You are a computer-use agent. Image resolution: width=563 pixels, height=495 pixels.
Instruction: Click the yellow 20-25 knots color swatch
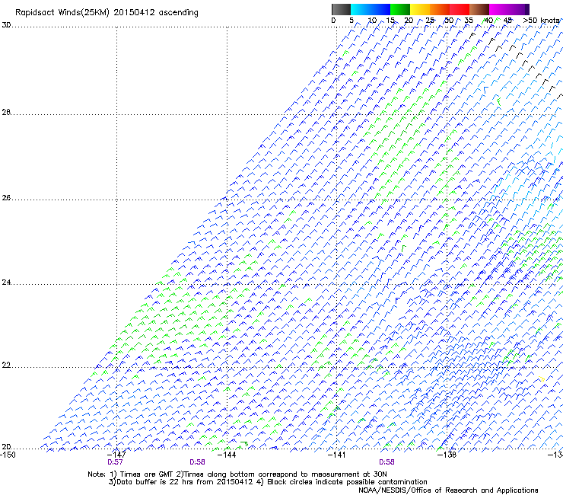420,9
